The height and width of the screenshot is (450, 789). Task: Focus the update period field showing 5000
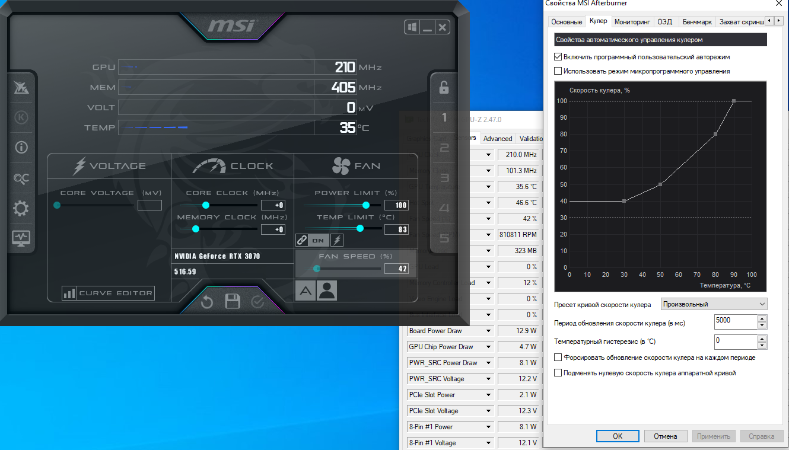pyautogui.click(x=736, y=321)
